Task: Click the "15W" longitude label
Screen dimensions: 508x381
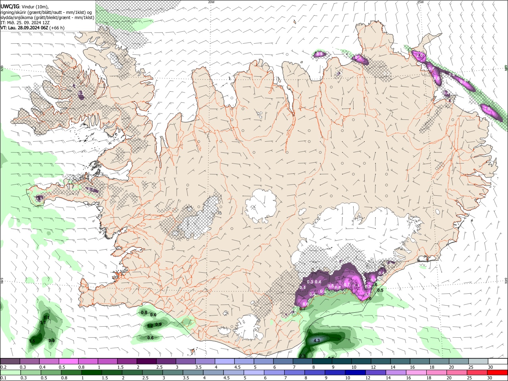Action: [420, 2]
